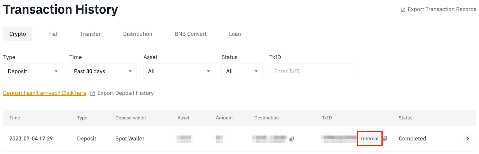Image resolution: width=479 pixels, height=154 pixels.
Task: Copy the destination address
Action: click(292, 139)
